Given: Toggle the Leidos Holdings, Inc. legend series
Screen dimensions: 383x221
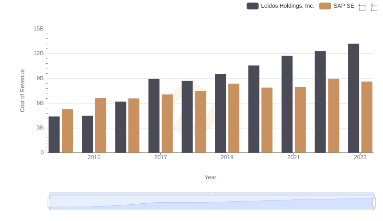Looking at the screenshot, I should coord(281,6).
